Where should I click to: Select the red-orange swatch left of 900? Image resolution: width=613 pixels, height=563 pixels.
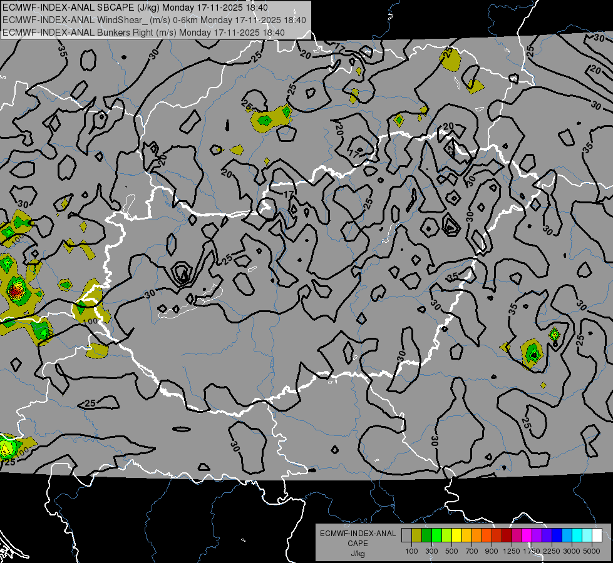(x=487, y=535)
